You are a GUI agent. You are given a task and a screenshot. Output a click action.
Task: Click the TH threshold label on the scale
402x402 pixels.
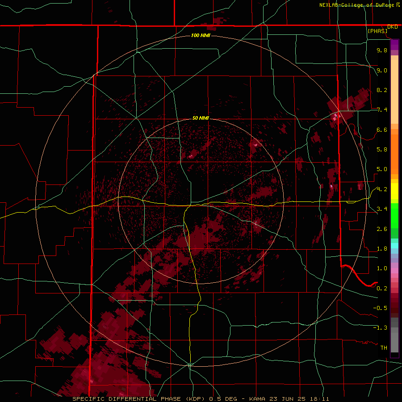(x=384, y=348)
